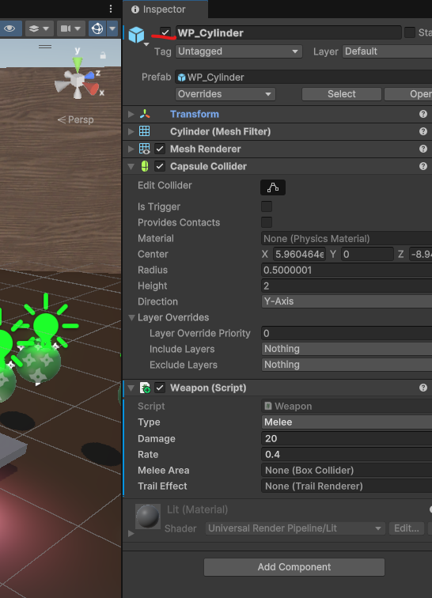The image size is (432, 598).
Task: Open the Exclude Layers dropdown
Action: pyautogui.click(x=347, y=365)
